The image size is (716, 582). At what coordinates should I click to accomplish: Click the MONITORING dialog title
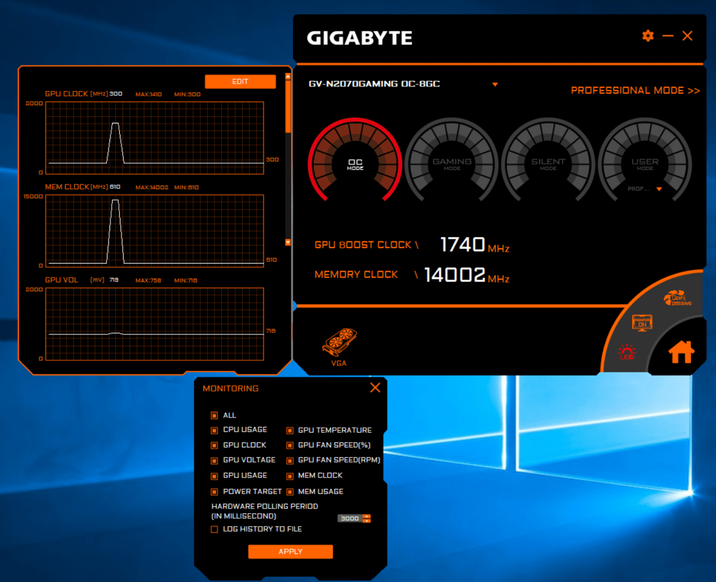click(x=231, y=388)
